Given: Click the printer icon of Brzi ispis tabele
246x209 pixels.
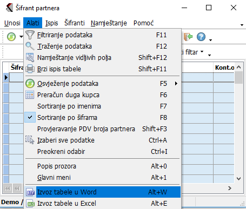Looking at the screenshot, I should click(x=30, y=69).
